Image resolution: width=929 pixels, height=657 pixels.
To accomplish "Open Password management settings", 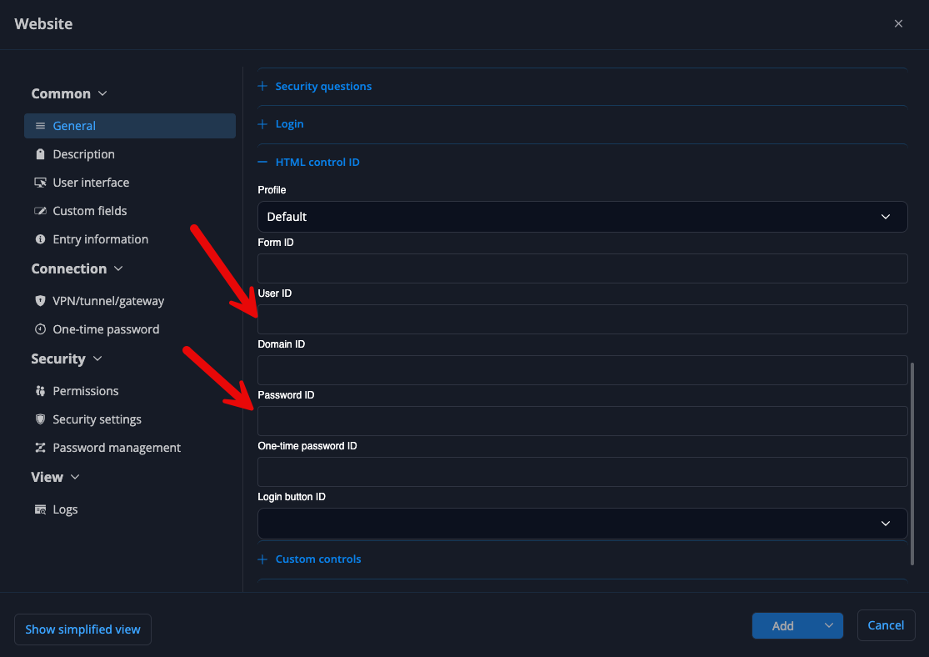I will [117, 448].
